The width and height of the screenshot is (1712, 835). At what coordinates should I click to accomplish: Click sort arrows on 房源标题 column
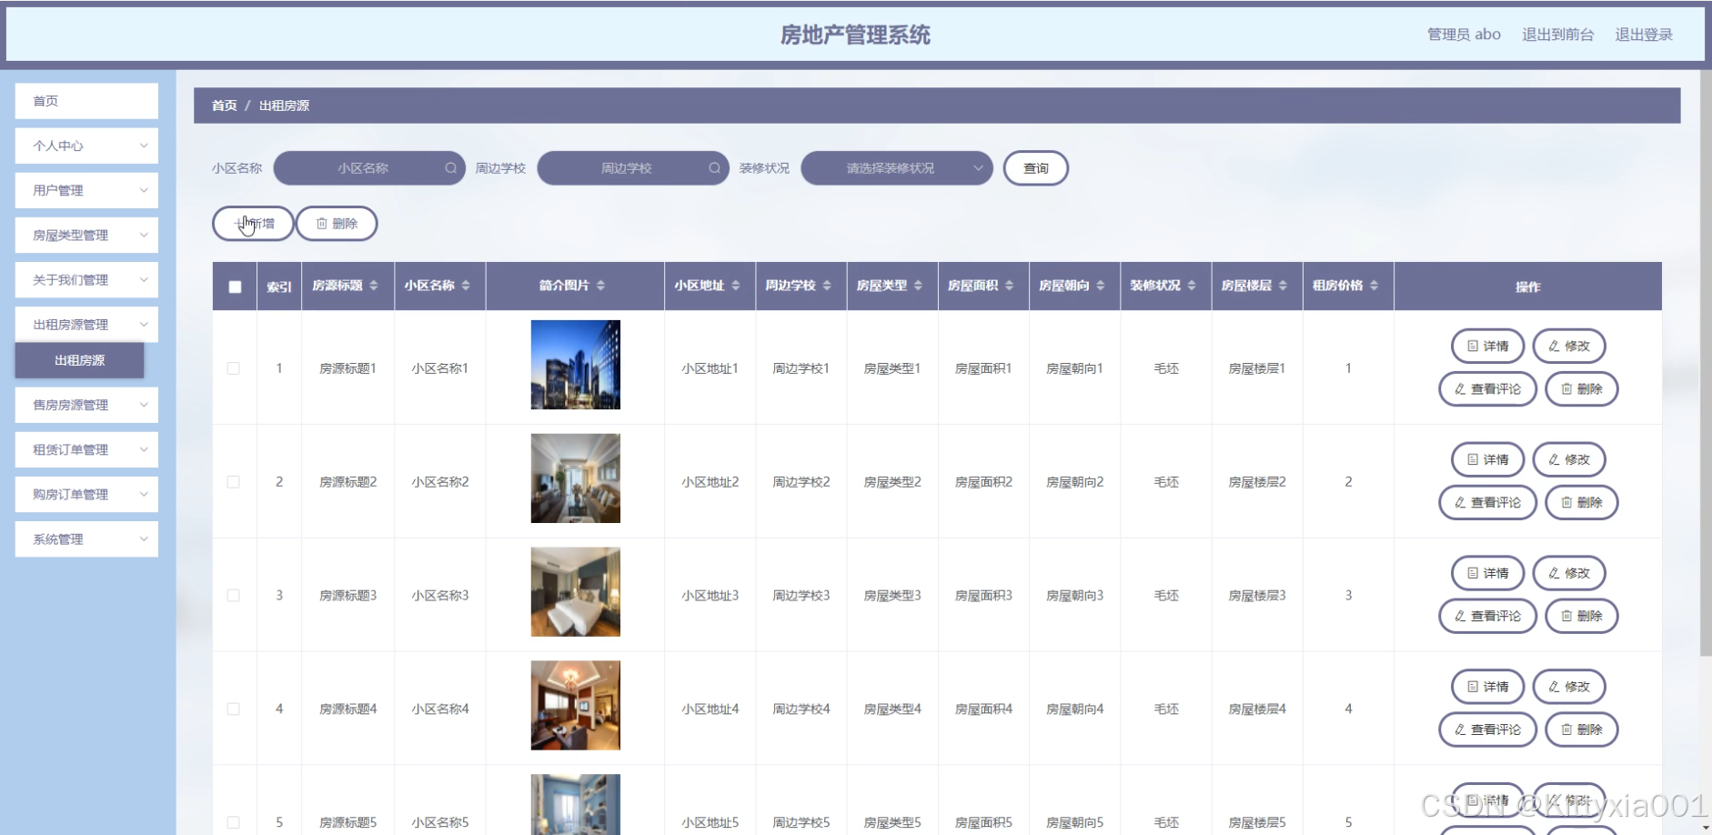click(x=374, y=286)
